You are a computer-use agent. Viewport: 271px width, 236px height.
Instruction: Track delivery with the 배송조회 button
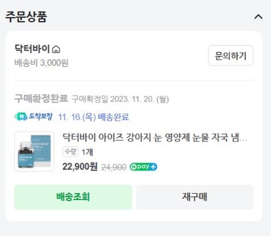pyautogui.click(x=73, y=197)
